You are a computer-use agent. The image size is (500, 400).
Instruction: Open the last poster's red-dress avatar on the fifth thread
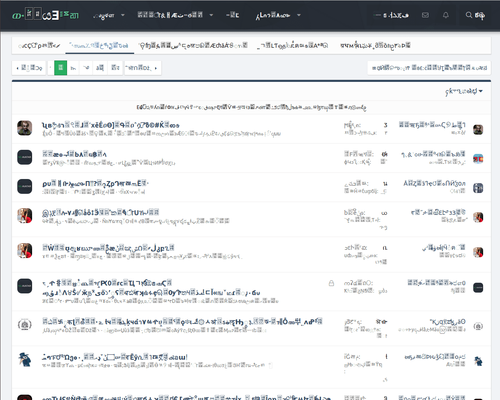[x=478, y=252]
